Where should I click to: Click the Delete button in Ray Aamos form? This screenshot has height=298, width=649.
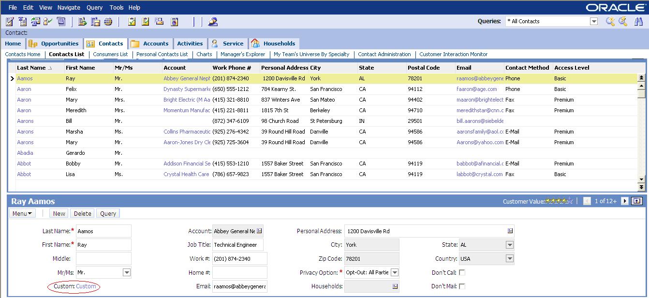(x=82, y=213)
